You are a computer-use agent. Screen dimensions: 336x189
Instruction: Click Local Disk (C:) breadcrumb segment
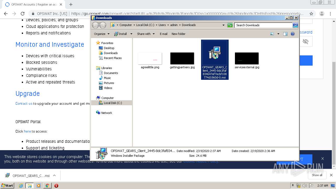[145, 25]
